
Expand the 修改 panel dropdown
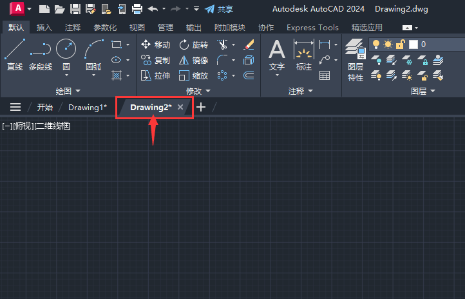[x=198, y=92]
